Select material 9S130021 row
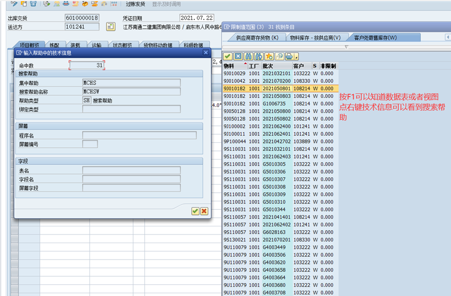The width and height of the screenshot is (451, 296). pos(280,240)
